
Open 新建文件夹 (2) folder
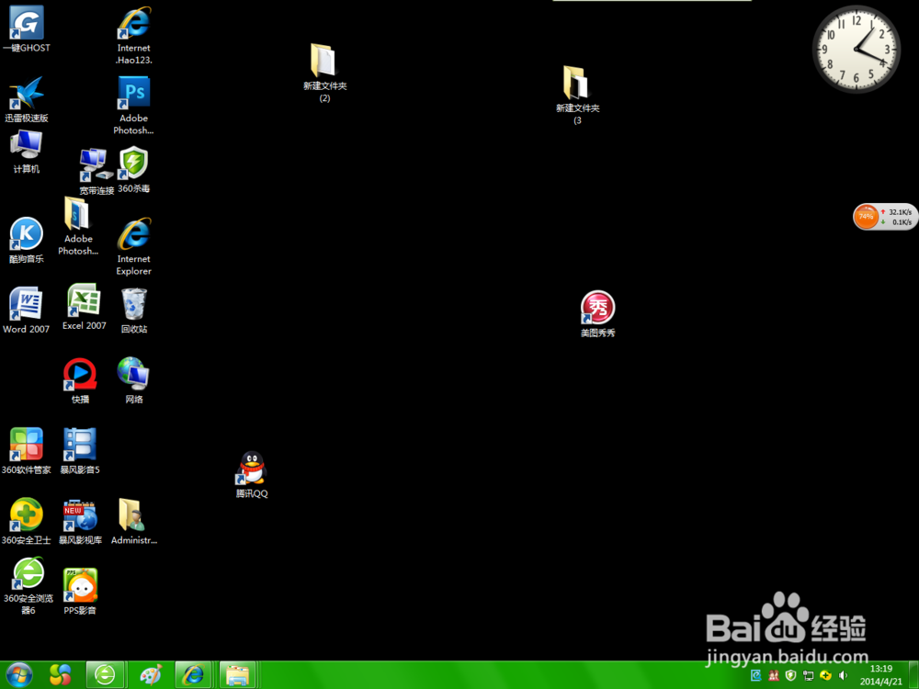324,73
